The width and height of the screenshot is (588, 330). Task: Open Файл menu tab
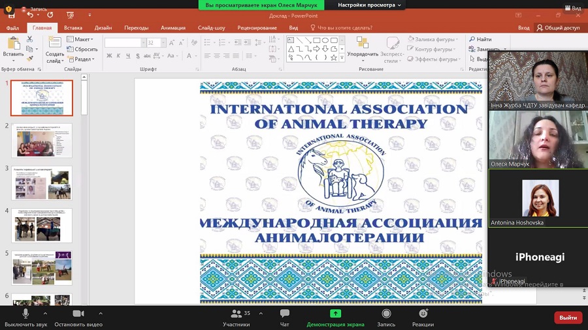click(12, 27)
